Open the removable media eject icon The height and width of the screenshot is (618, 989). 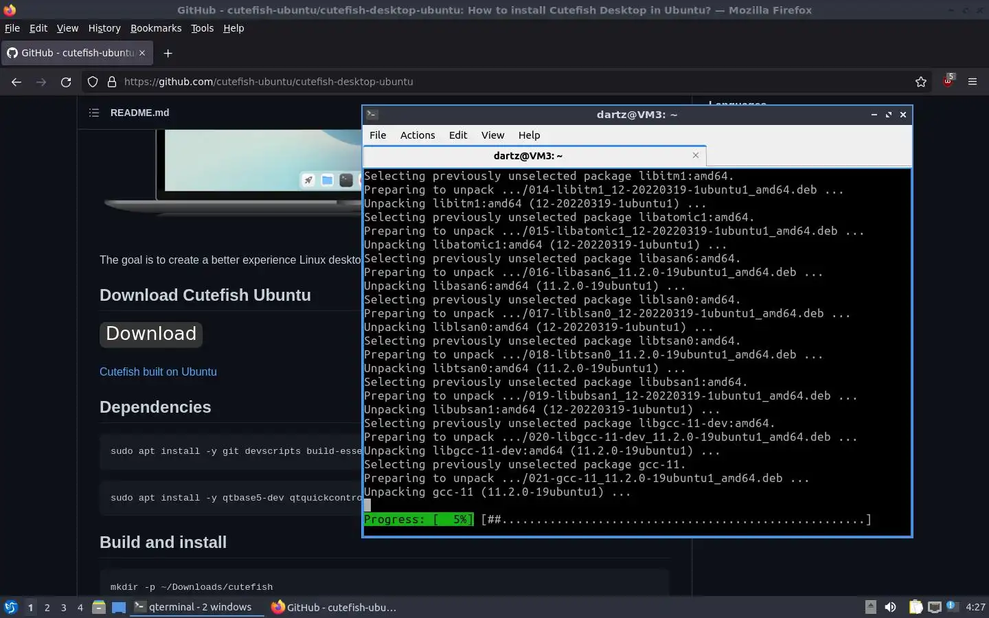point(871,607)
